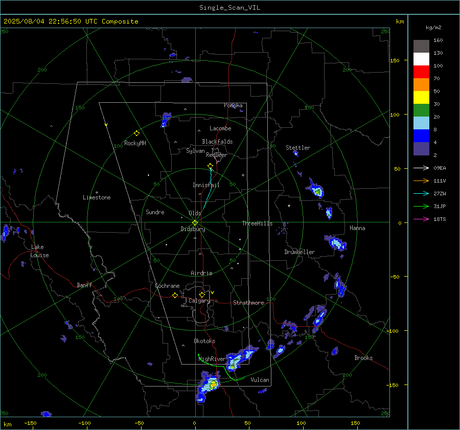460x430 pixels.
Task: Click the Sylvan label
Action: (x=195, y=151)
